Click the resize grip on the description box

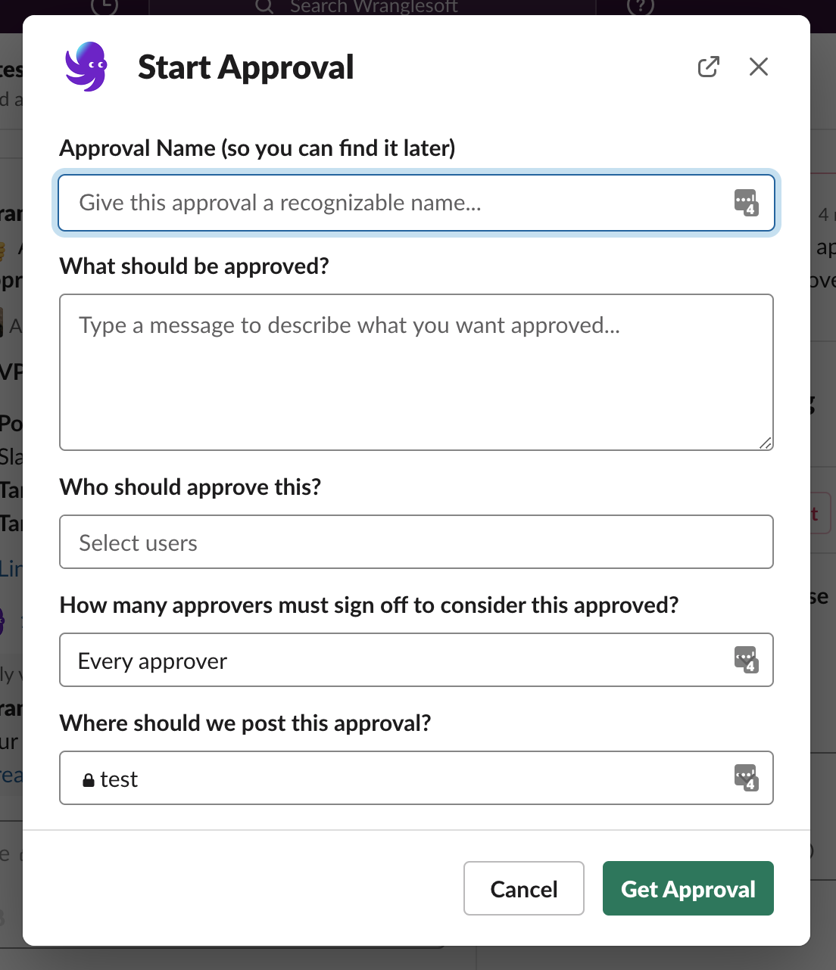coord(766,443)
